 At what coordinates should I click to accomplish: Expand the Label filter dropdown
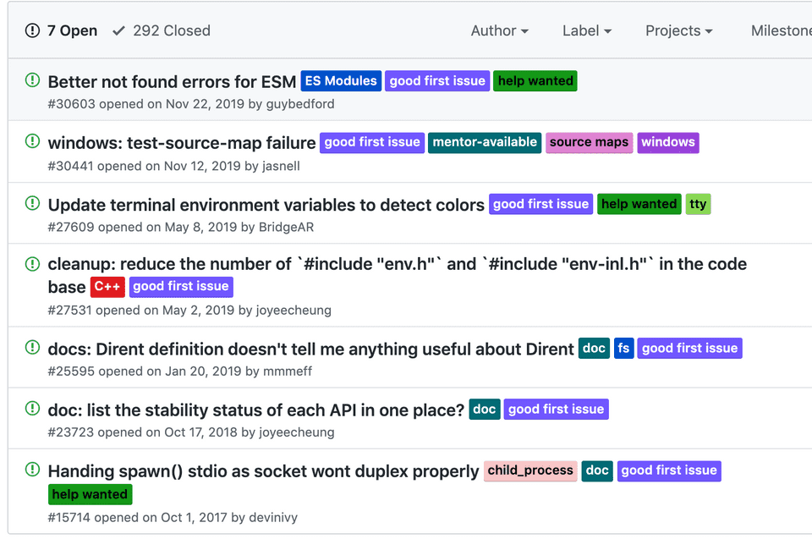coord(586,30)
